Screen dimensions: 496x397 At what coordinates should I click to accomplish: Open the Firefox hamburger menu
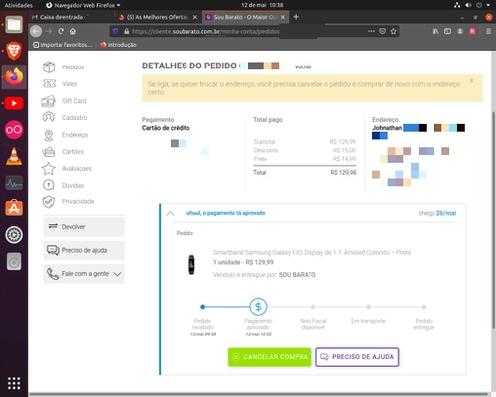pos(488,31)
